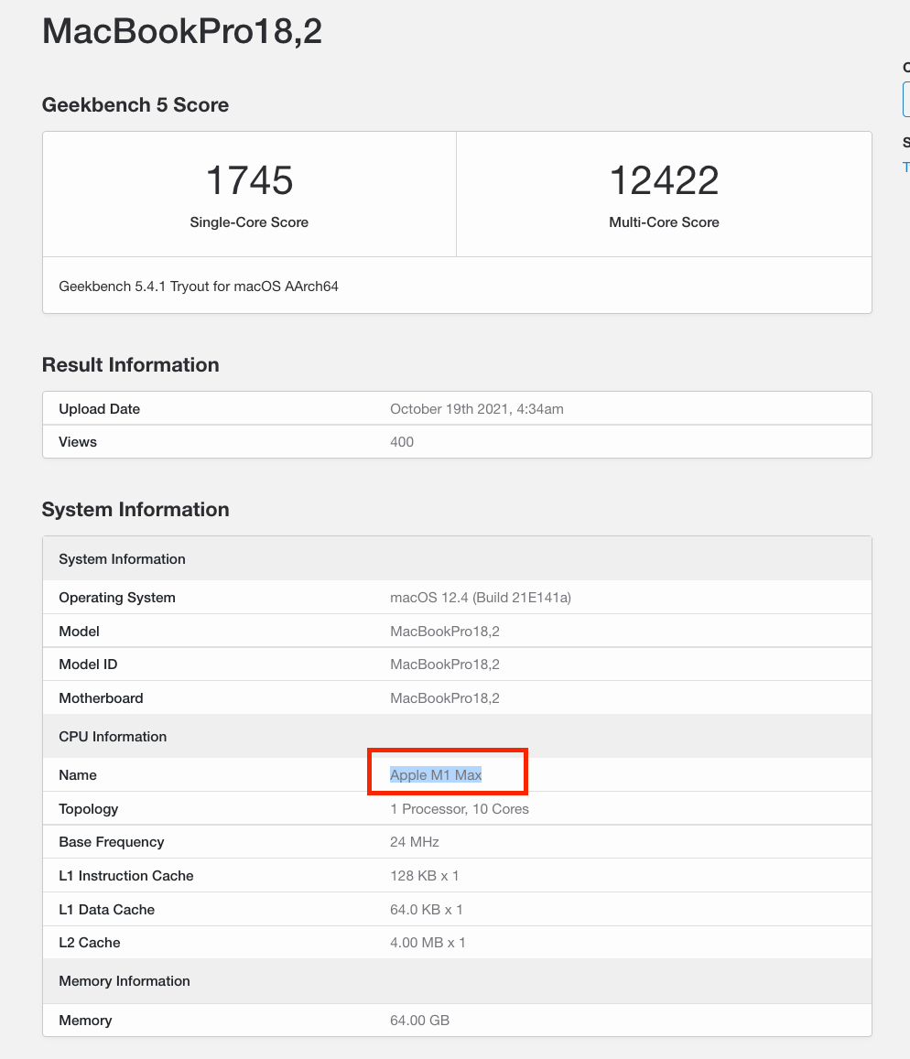Click the Model ID label
The height and width of the screenshot is (1059, 910).
point(88,665)
